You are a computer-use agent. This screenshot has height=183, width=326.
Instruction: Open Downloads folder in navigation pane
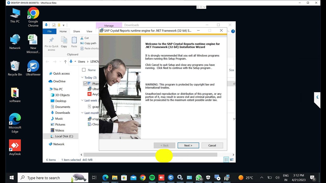60,113
